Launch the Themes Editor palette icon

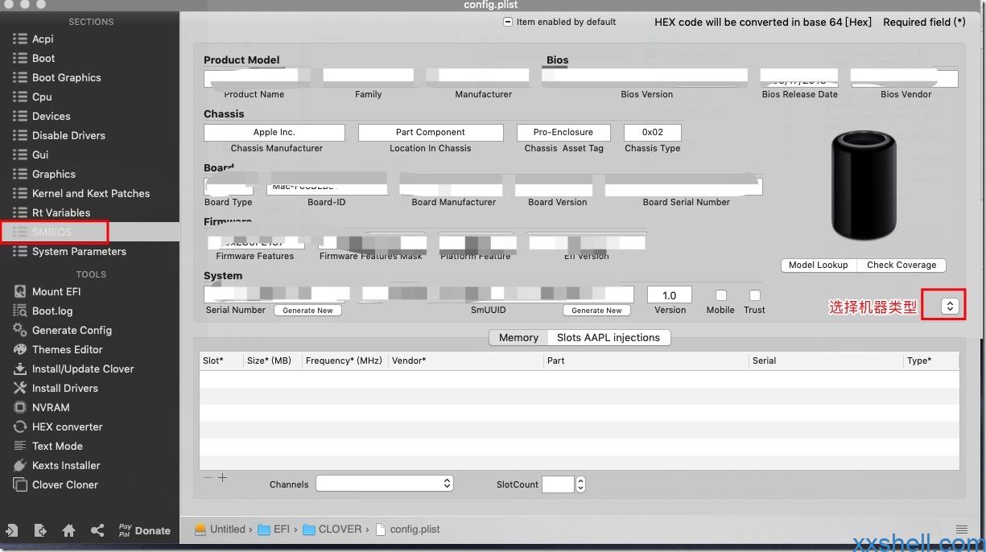[x=20, y=349]
